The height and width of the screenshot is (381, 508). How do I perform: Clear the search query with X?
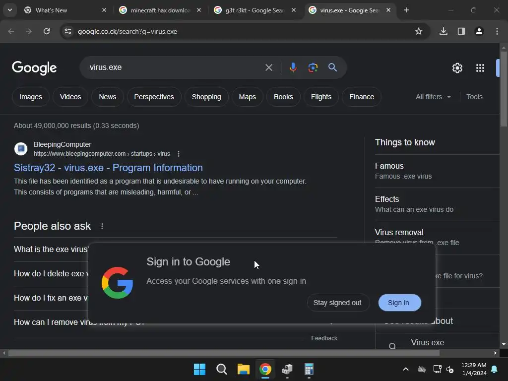coord(268,67)
